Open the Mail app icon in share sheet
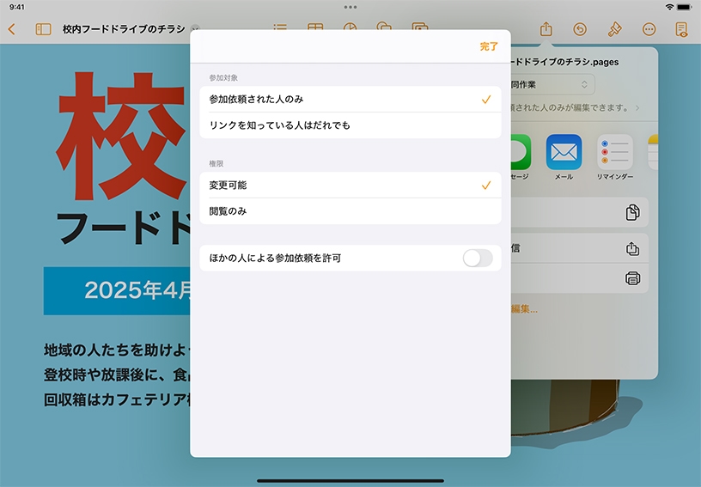This screenshot has width=701, height=487. click(564, 152)
